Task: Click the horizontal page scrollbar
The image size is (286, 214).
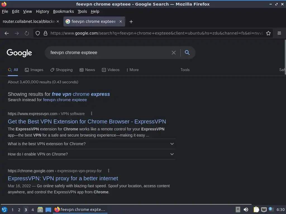Action: pyautogui.click(x=126, y=204)
